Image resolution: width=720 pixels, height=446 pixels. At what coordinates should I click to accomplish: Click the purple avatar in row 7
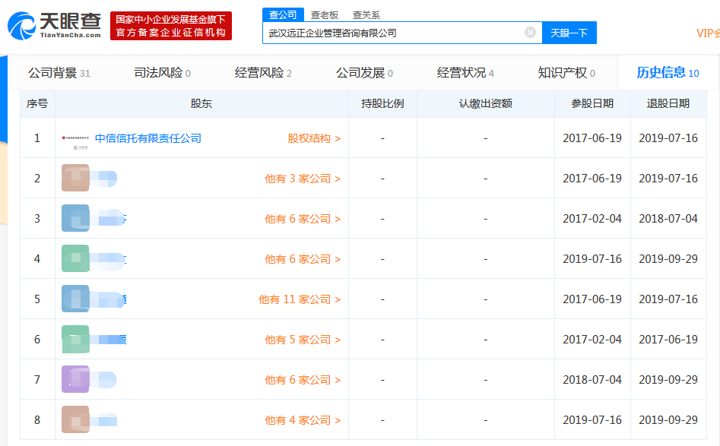click(75, 380)
